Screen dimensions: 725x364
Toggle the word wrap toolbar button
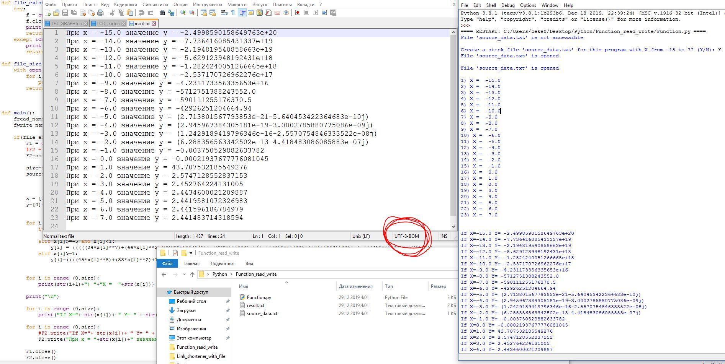[224, 13]
